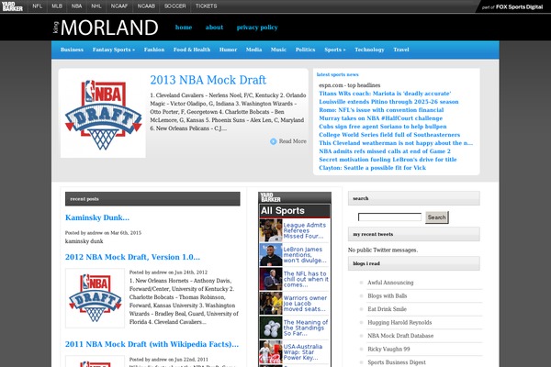Open the 2013 NBA Draft logo image

[x=103, y=114]
